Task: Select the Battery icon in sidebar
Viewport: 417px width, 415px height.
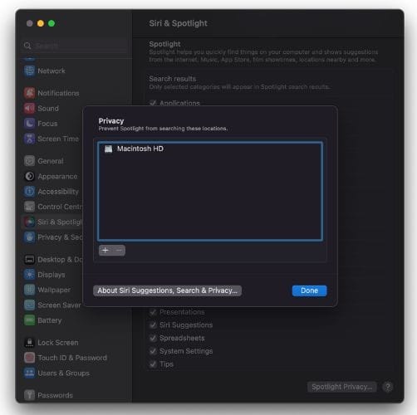Action: coord(29,320)
